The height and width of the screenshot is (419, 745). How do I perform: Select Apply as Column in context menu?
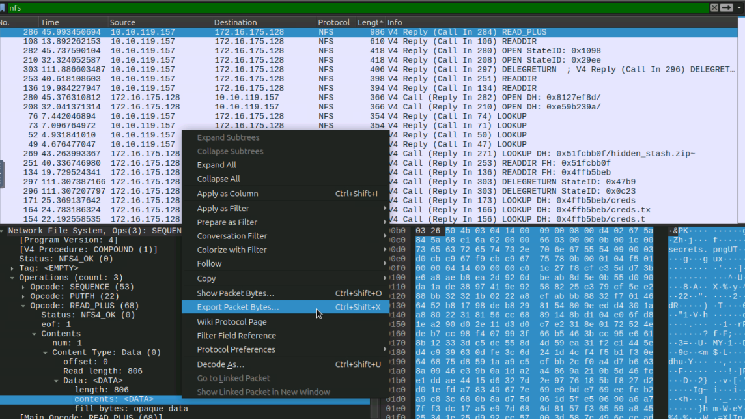point(227,194)
